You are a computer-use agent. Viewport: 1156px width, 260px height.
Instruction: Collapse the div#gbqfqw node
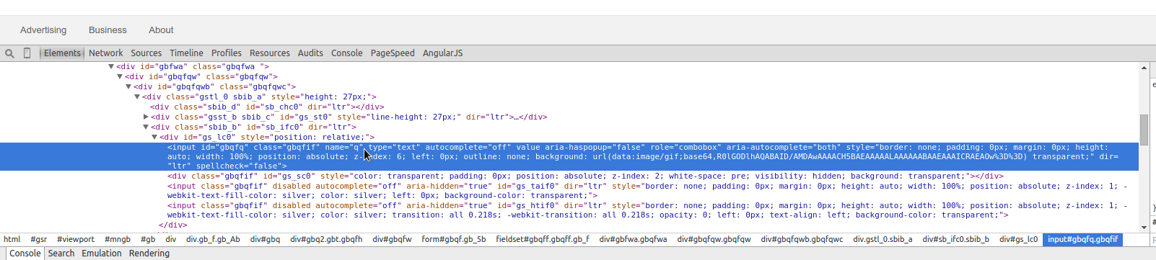(x=120, y=76)
